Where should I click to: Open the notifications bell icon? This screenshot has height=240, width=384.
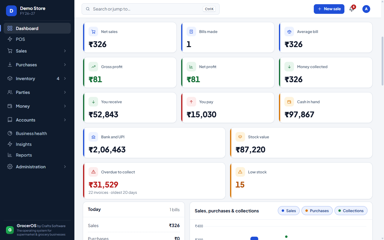coord(352,9)
